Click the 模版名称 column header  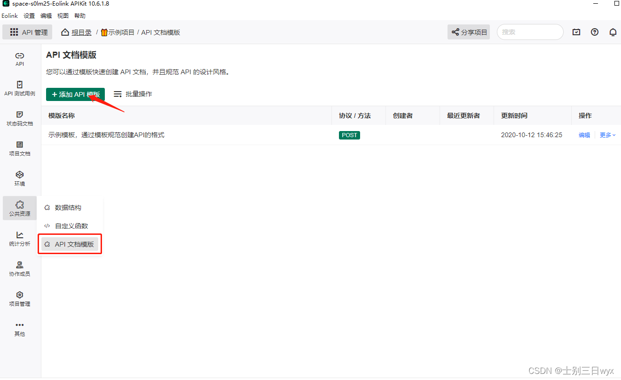point(62,116)
